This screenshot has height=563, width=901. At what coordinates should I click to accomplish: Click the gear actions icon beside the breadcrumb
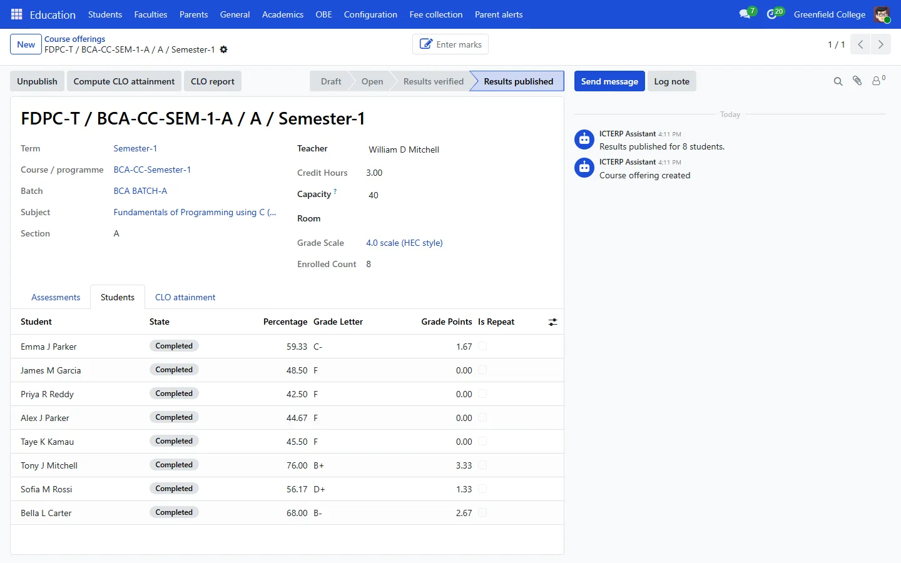(x=223, y=49)
